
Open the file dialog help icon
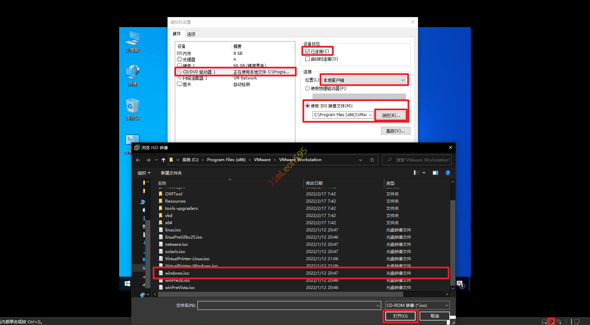(x=447, y=173)
